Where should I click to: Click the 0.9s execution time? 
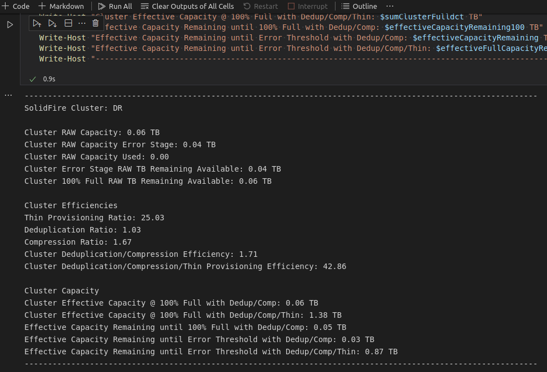[49, 79]
